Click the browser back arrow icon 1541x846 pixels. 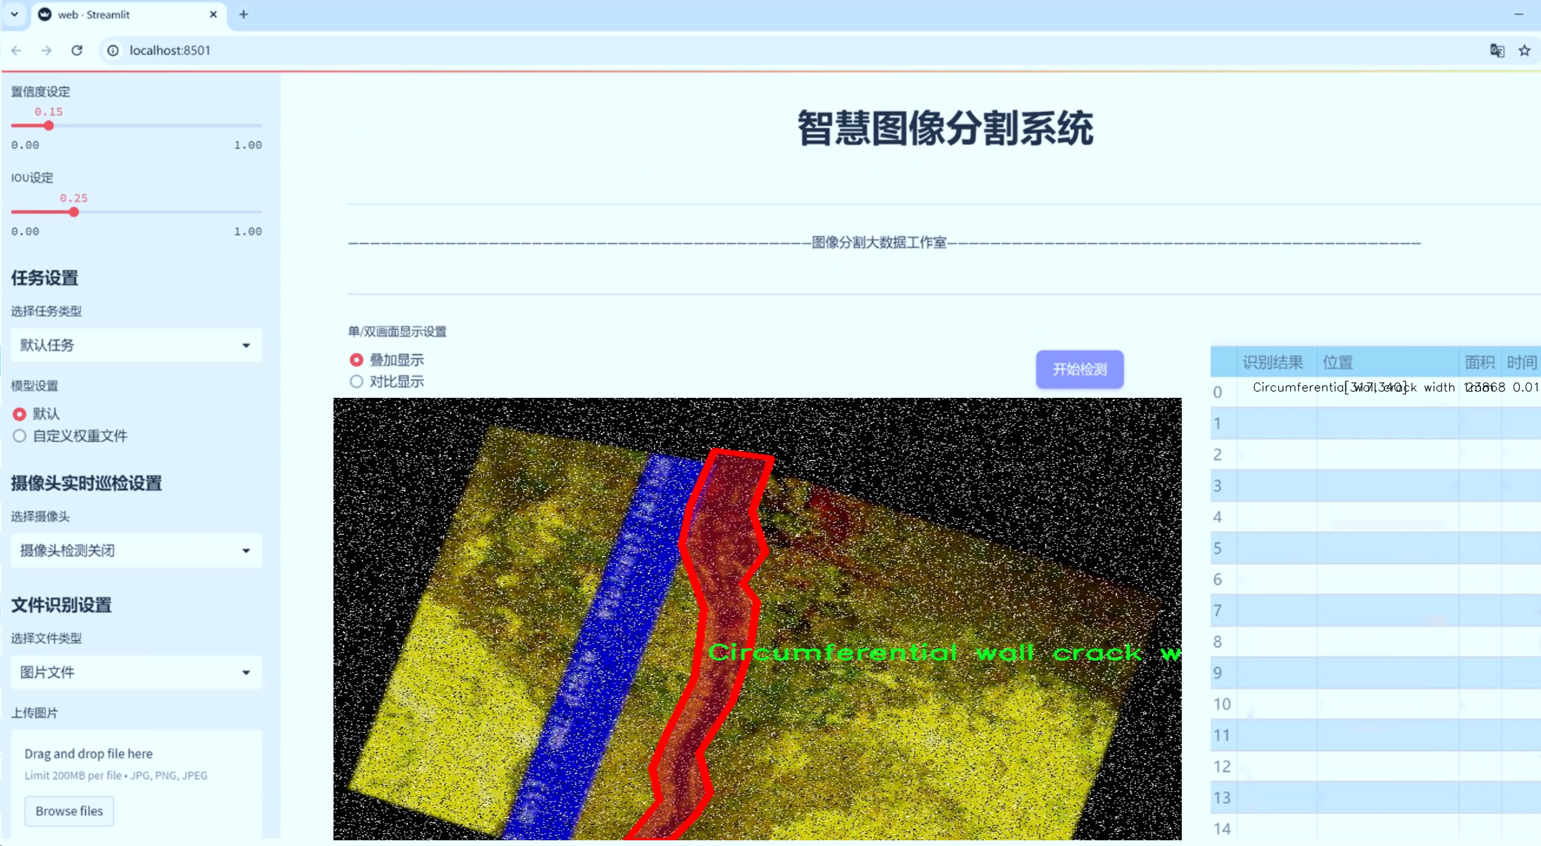tap(17, 51)
